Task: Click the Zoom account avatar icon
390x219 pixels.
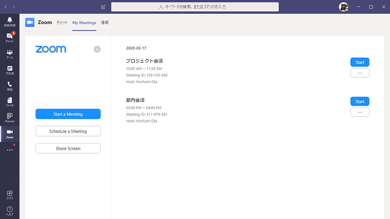Action: click(x=97, y=49)
